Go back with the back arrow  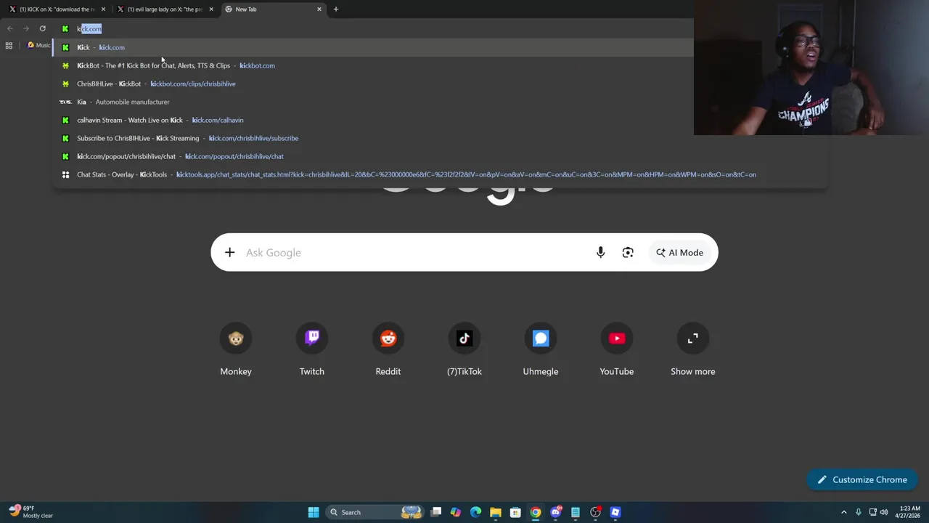(10, 29)
